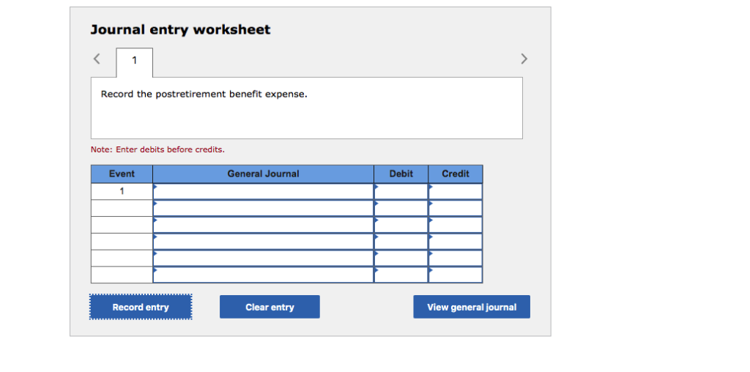Select worksheet tab 1

[x=135, y=62]
